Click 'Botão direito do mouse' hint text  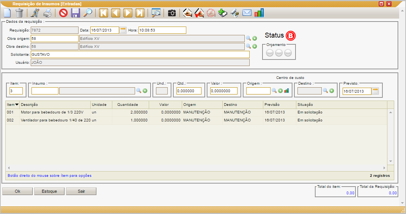click(49, 175)
